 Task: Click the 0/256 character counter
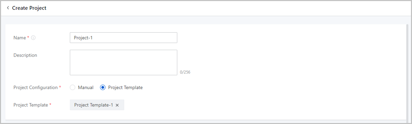(x=185, y=72)
